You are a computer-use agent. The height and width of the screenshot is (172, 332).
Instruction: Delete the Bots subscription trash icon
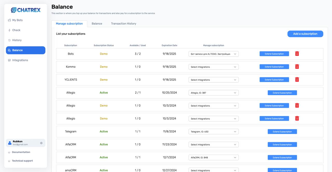pyautogui.click(x=297, y=54)
